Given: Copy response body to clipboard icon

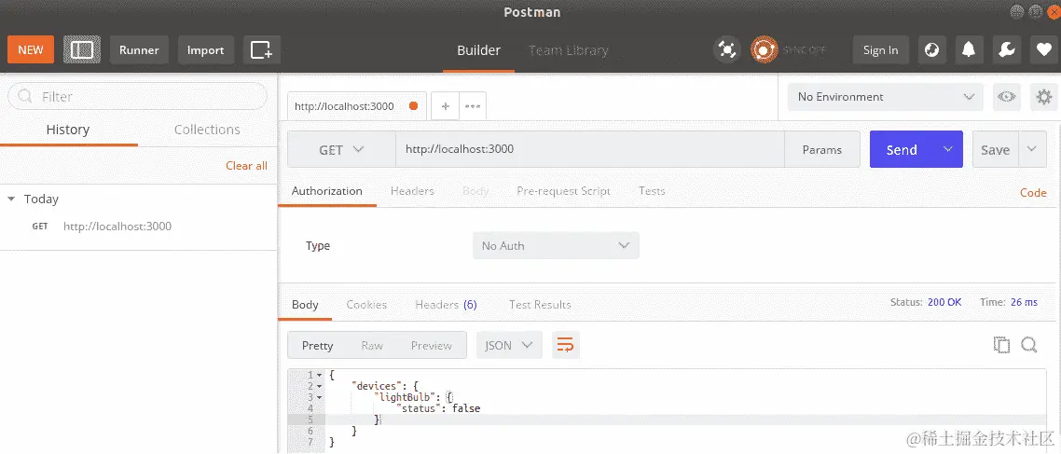Looking at the screenshot, I should coord(1001,345).
